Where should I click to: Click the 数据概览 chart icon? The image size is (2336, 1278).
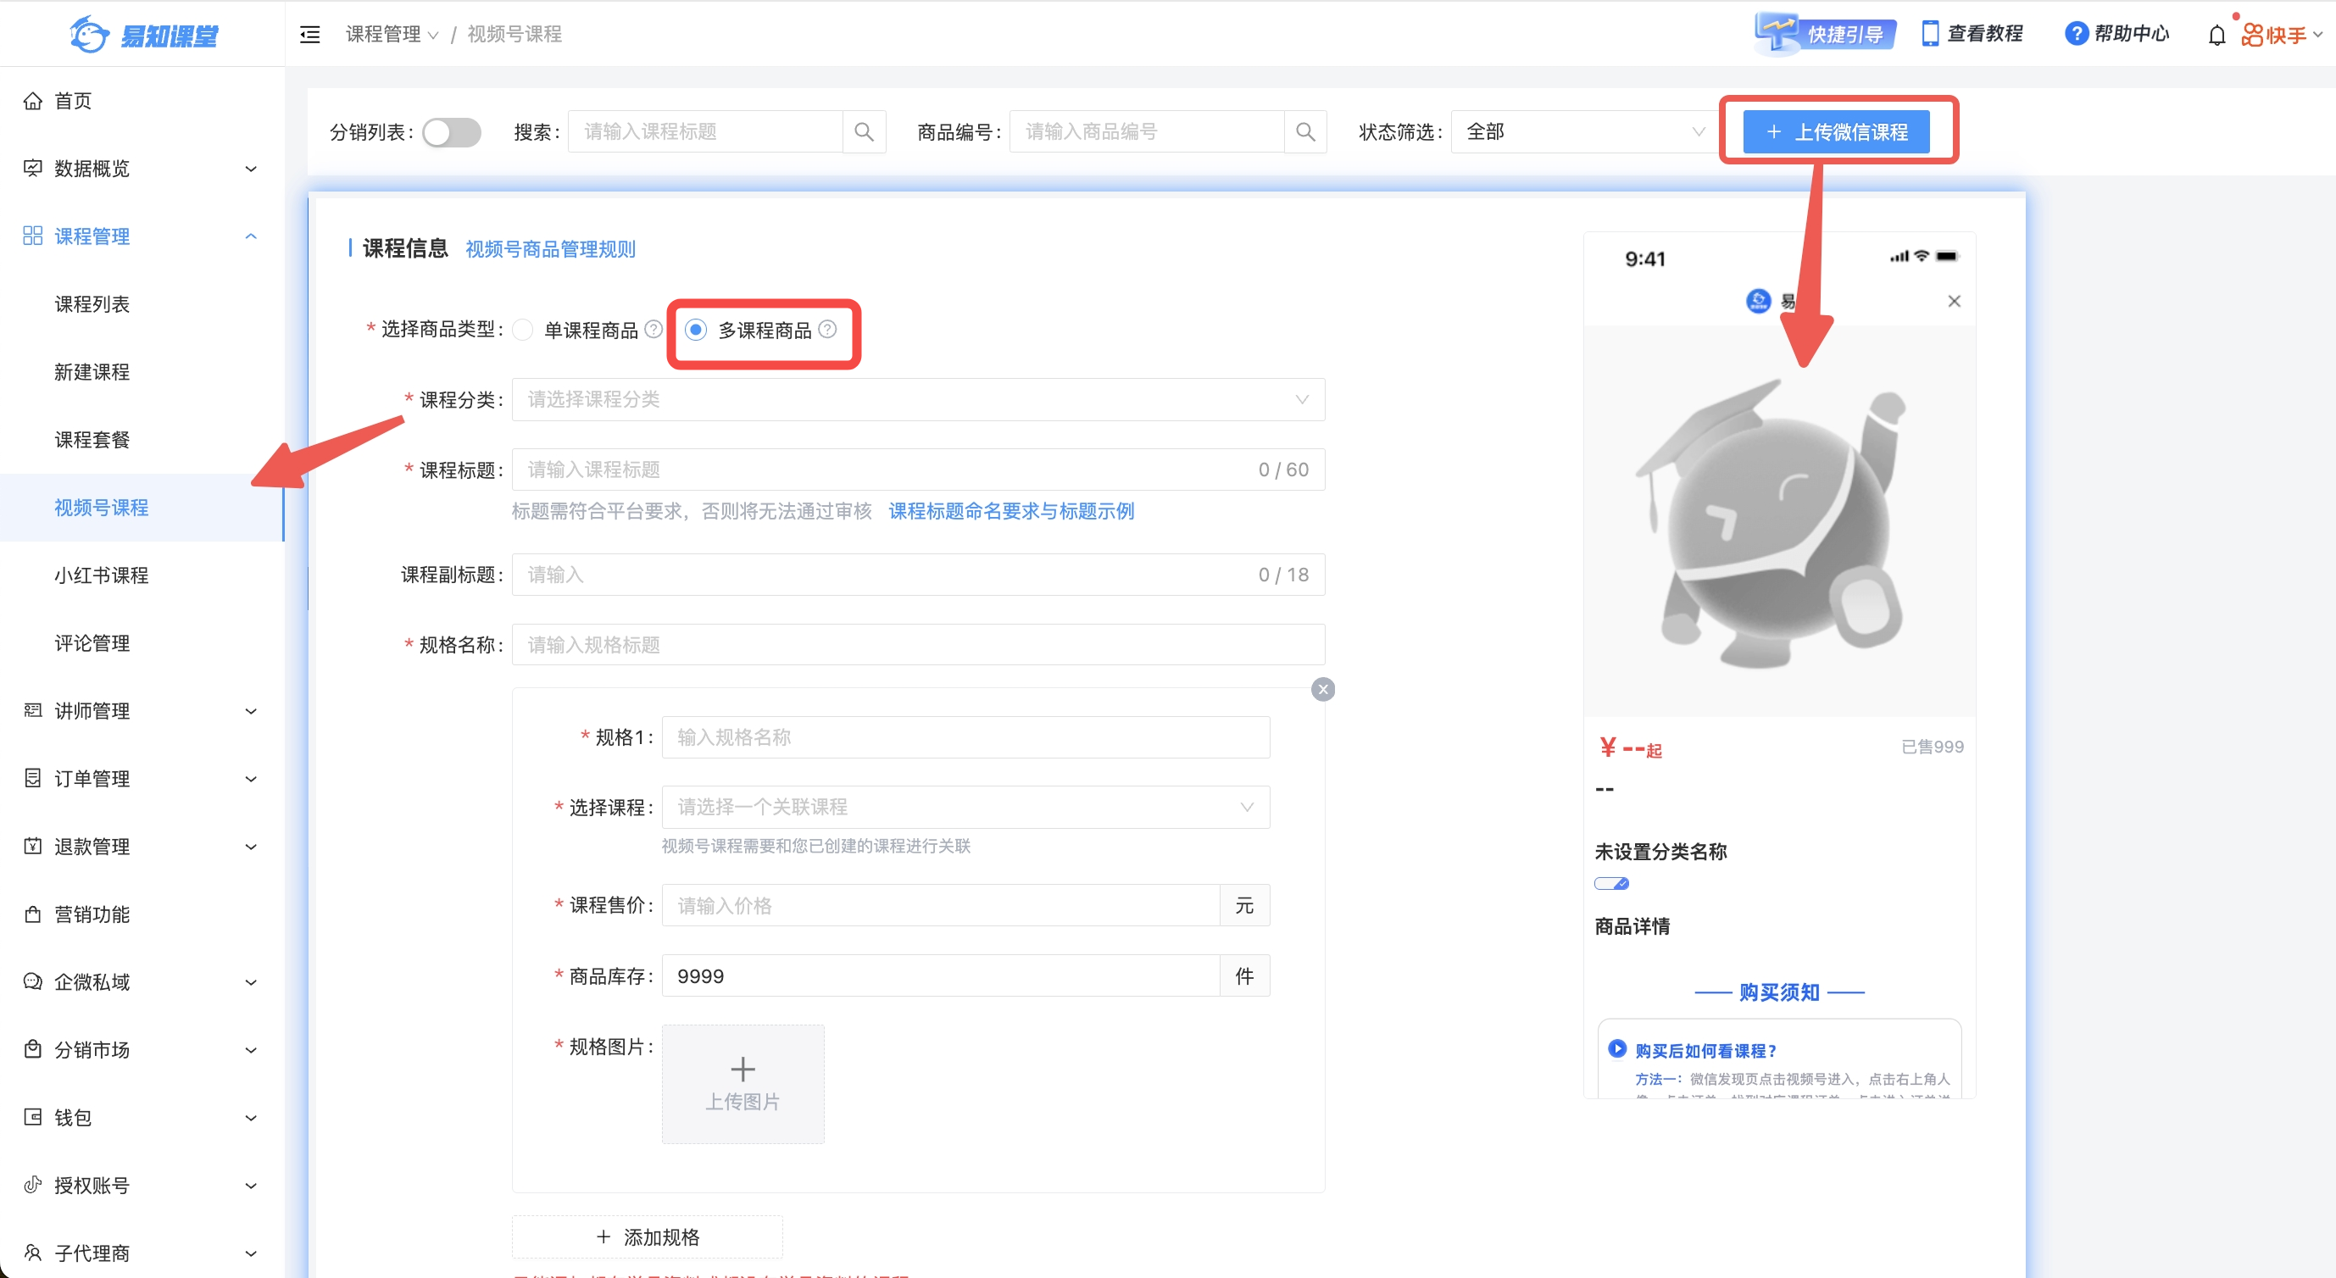(x=33, y=169)
